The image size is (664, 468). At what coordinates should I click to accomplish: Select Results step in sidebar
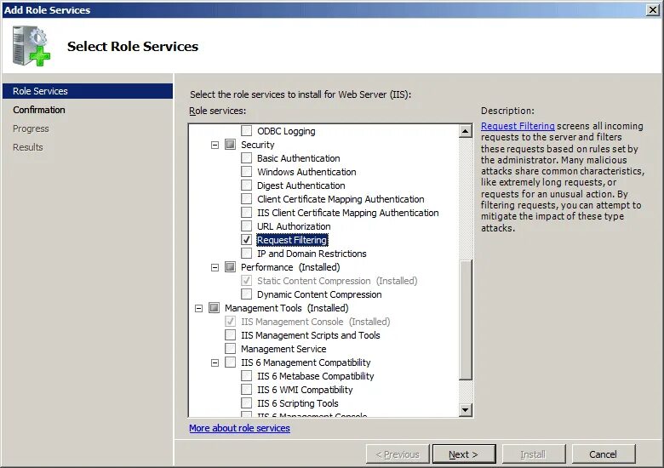point(28,147)
